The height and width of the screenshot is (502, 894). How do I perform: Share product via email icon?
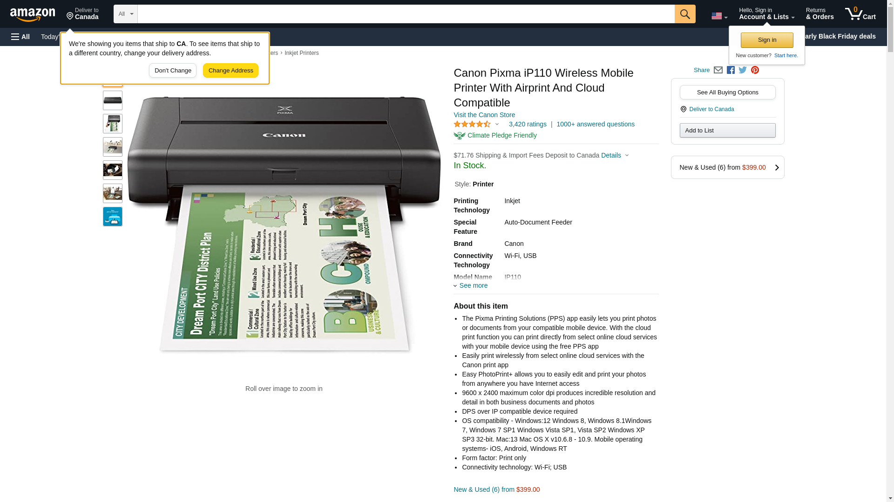pyautogui.click(x=718, y=70)
